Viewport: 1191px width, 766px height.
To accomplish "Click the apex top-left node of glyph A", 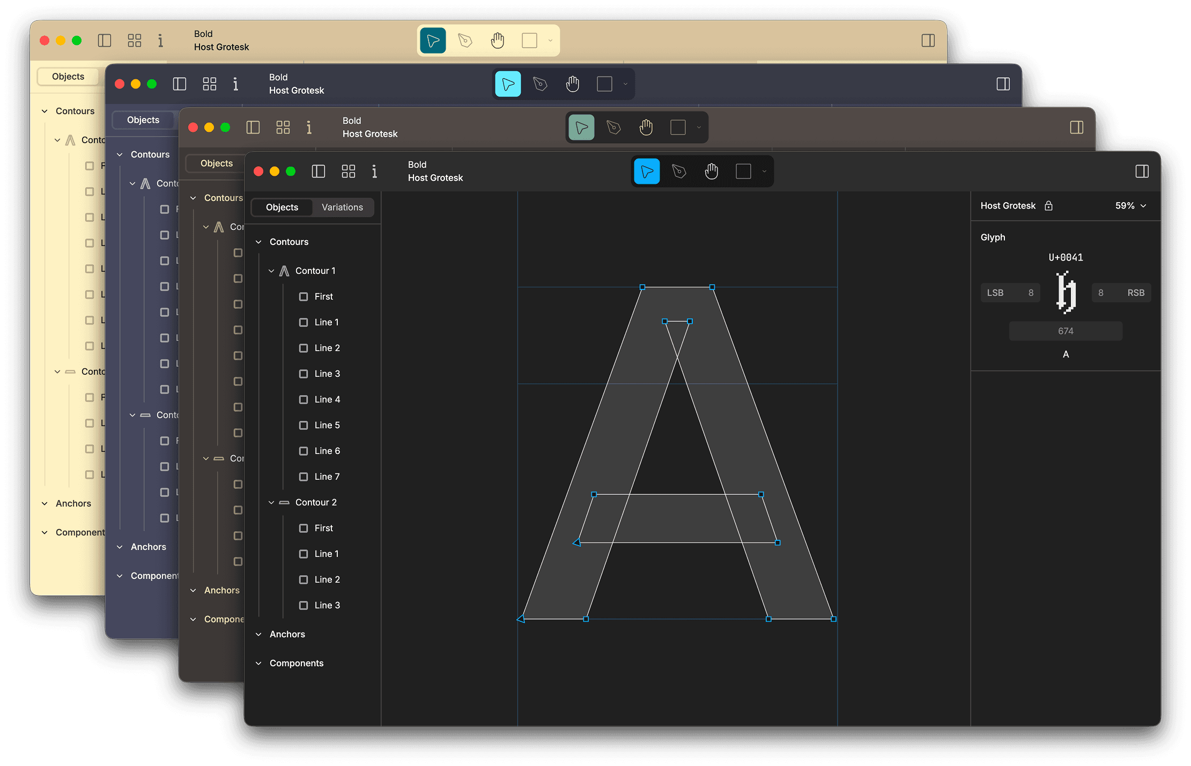I will [642, 287].
